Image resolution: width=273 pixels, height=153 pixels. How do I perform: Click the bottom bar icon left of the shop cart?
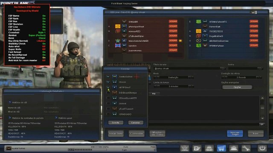(x=209, y=148)
